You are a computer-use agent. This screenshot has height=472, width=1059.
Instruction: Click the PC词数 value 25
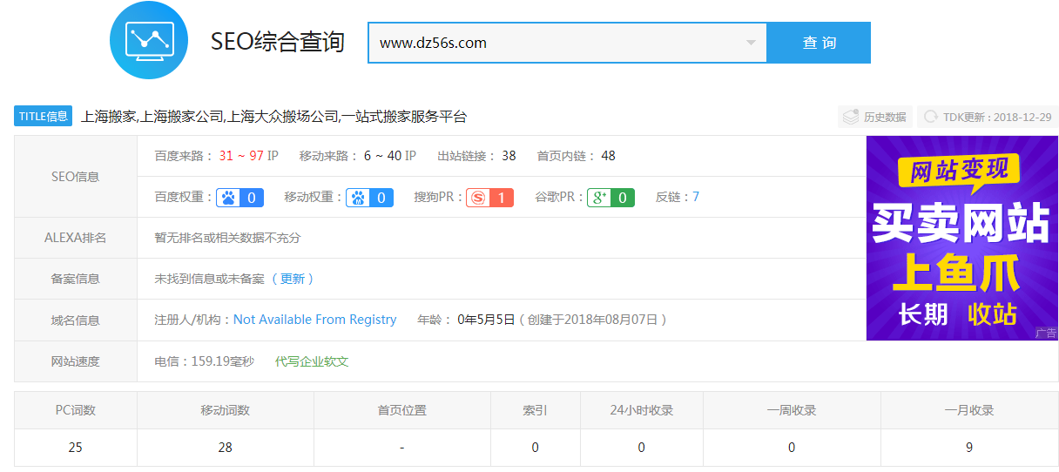tap(75, 448)
